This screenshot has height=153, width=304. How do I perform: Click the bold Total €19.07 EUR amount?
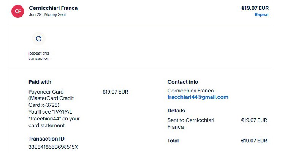coord(254,141)
